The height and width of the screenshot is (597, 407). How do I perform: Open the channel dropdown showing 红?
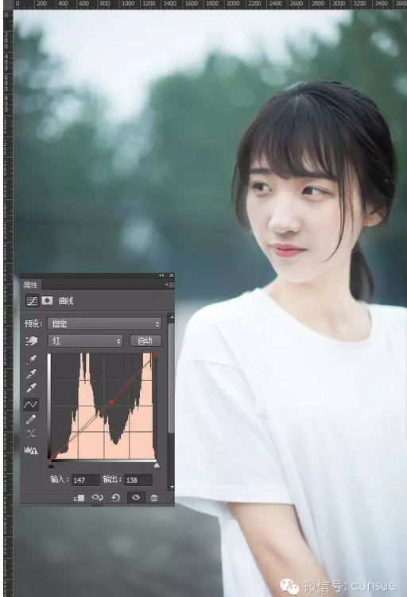(85, 341)
